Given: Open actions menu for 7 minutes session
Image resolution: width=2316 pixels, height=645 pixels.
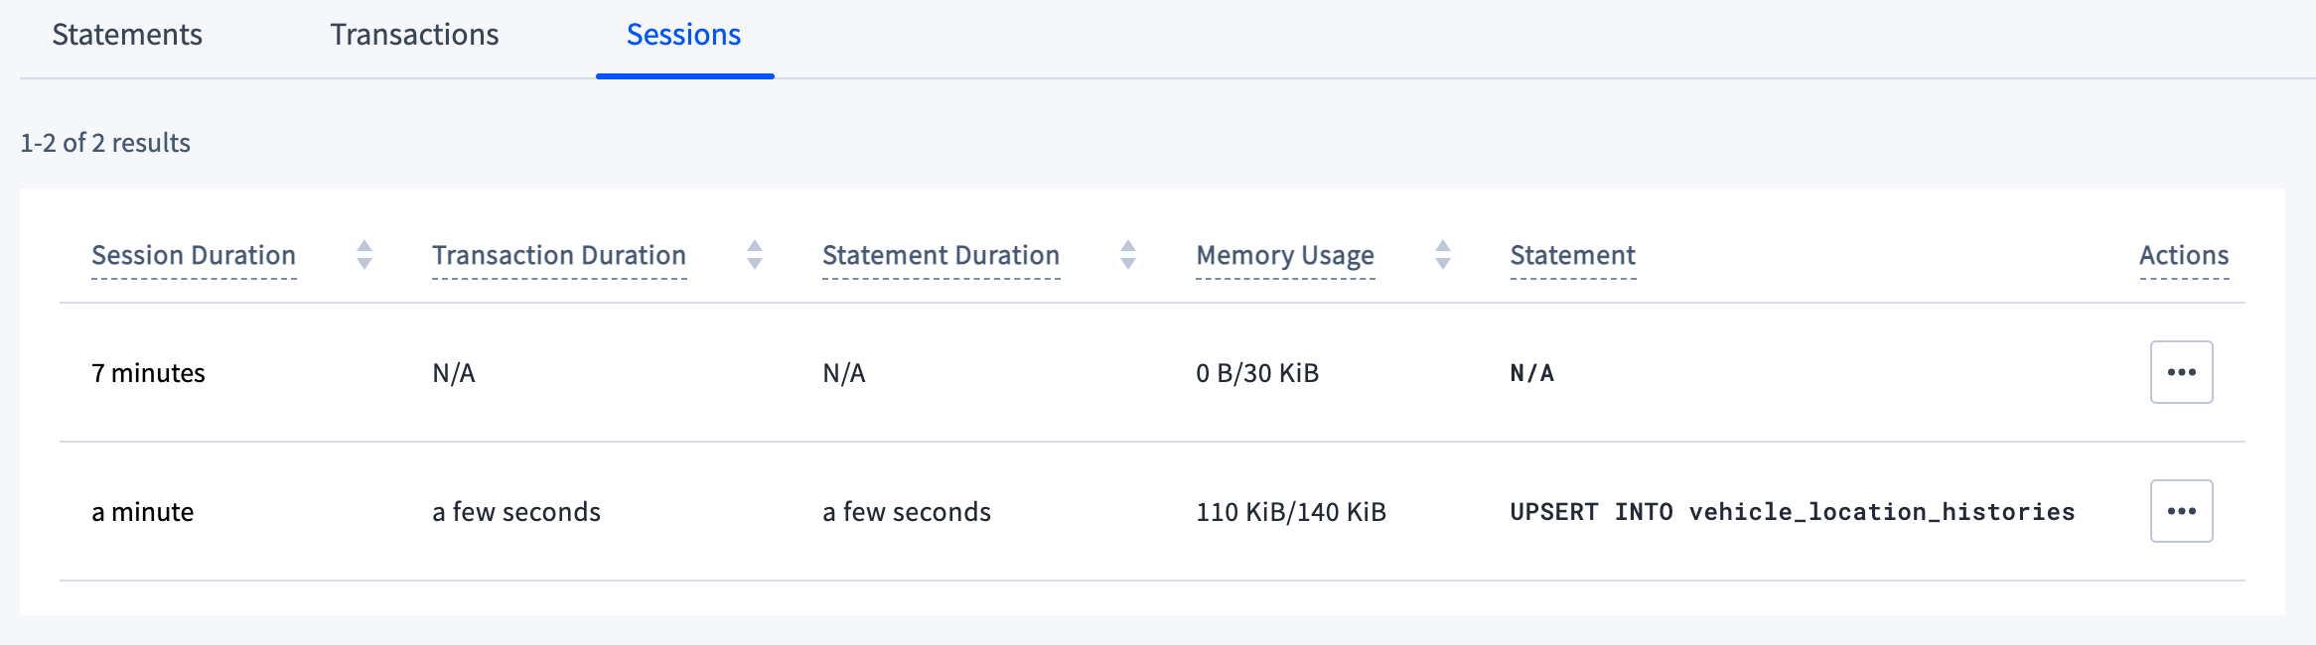Looking at the screenshot, I should tap(2181, 372).
